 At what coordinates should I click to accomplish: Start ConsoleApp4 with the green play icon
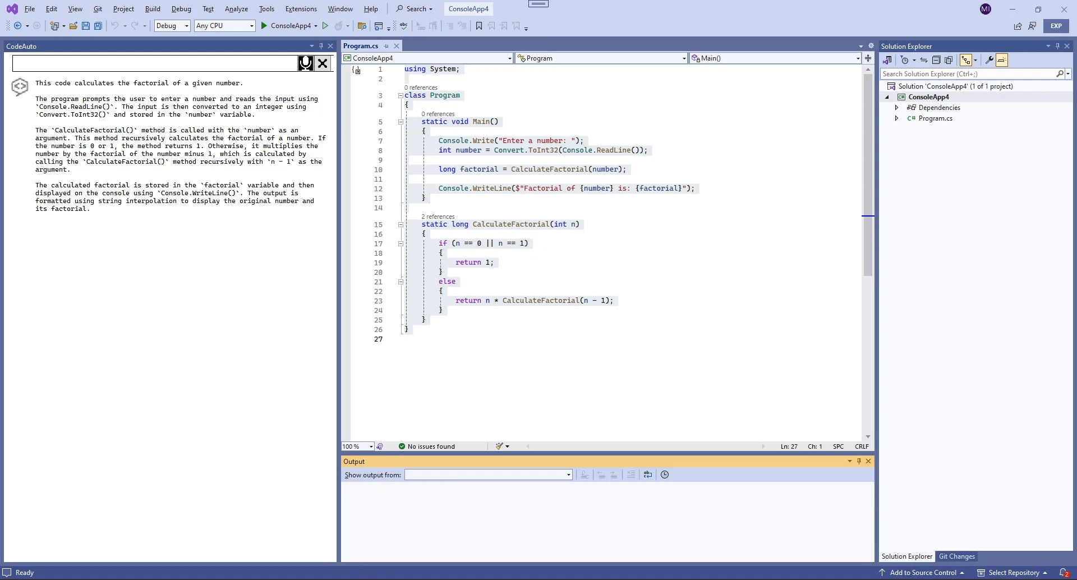point(264,26)
